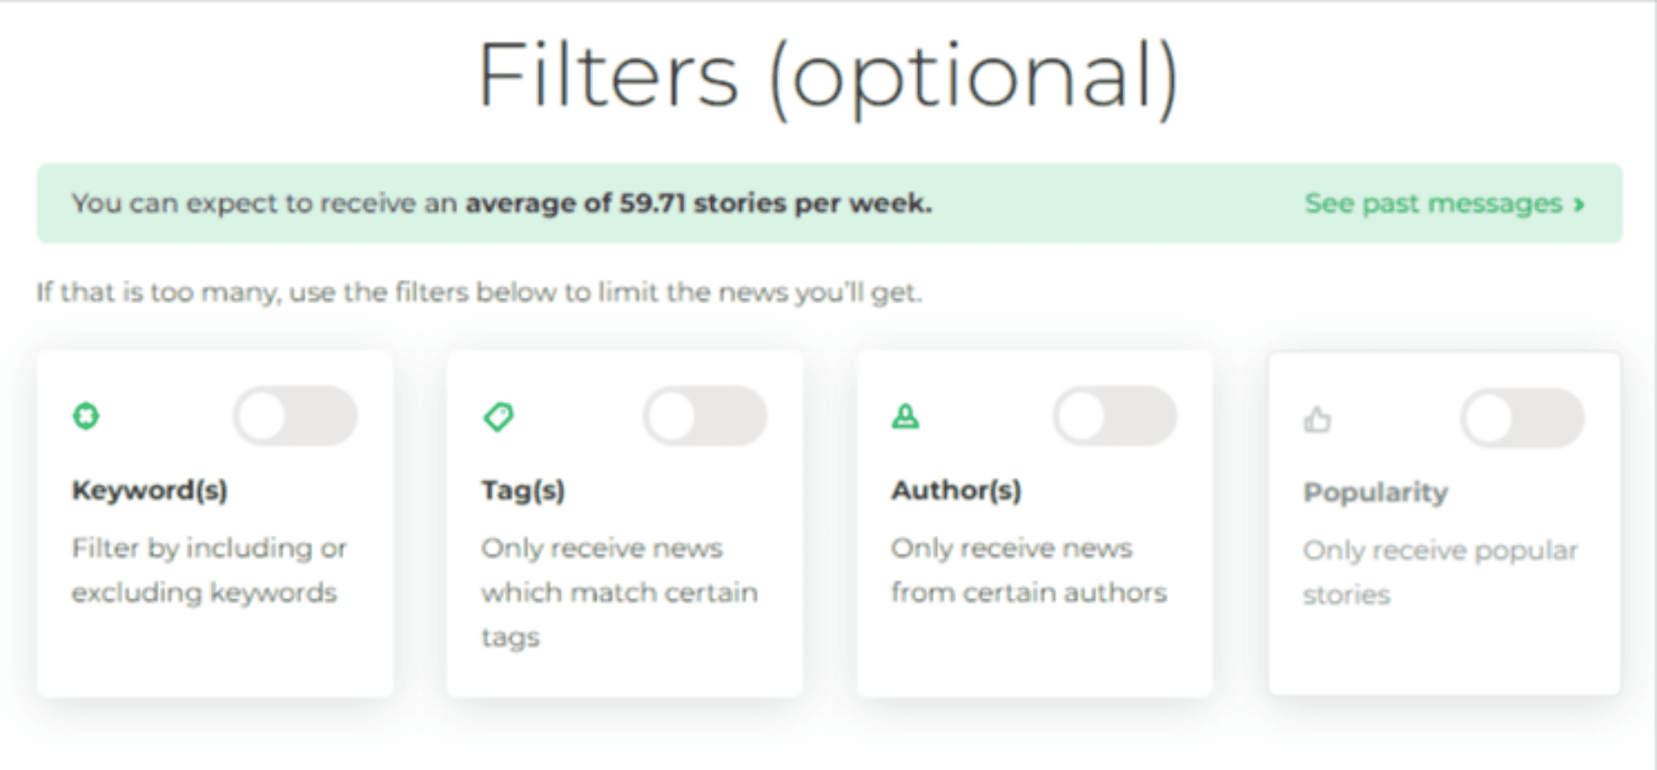Enable the Keyword(s) filter toggle
The height and width of the screenshot is (770, 1657).
coord(296,417)
